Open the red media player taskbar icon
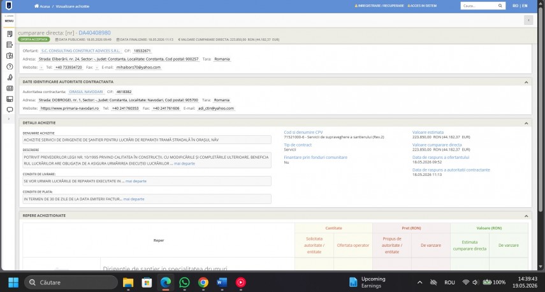Image resolution: width=545 pixels, height=292 pixels. [240, 282]
